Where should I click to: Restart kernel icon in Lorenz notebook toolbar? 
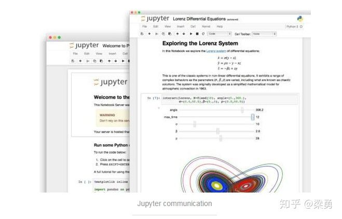203,34
